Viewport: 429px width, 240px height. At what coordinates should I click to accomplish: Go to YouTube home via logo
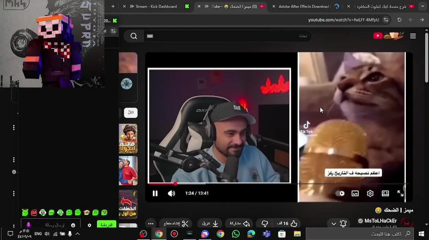[x=389, y=36]
